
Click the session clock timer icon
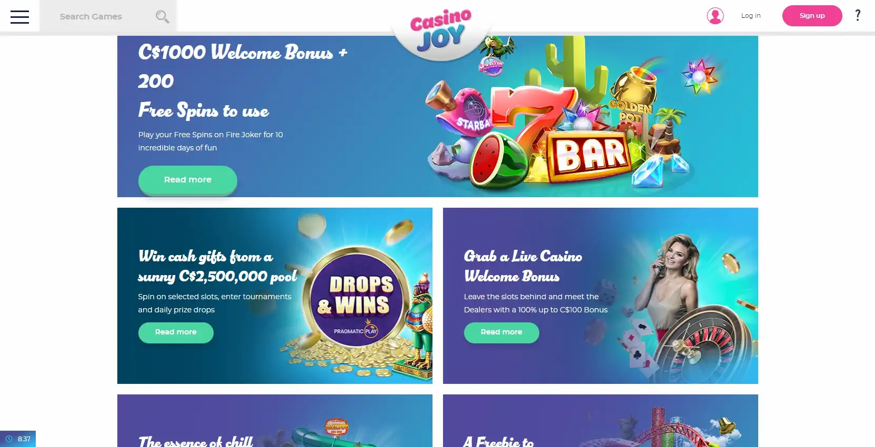coord(8,439)
